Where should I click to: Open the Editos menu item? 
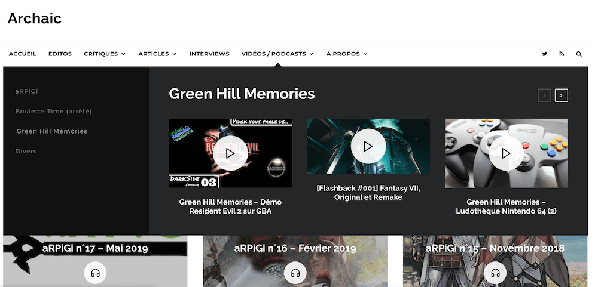point(60,54)
